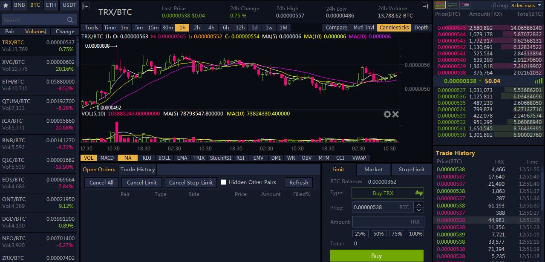Show buy orders only in order book
Image resolution: width=545 pixels, height=262 pixels.
[453, 5]
